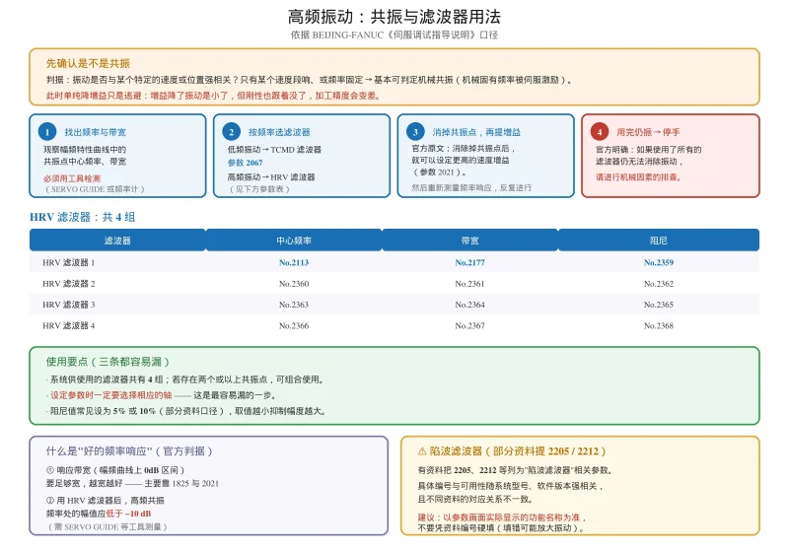
Task: Click the number 1 circle badge
Action: tap(47, 132)
